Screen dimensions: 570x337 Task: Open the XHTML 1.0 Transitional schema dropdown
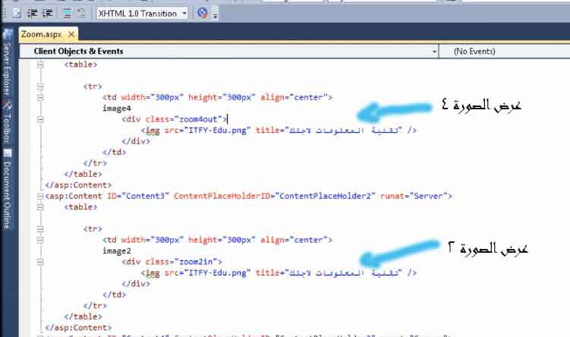(x=142, y=13)
